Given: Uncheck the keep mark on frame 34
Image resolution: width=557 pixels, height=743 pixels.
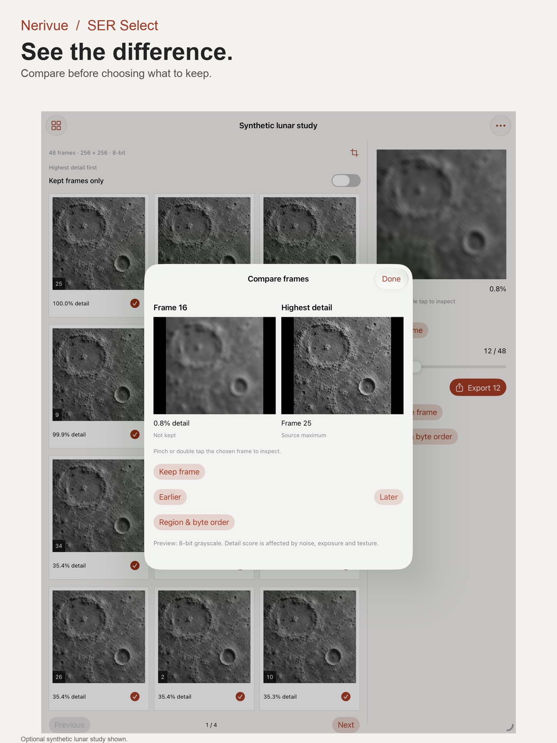Looking at the screenshot, I should coord(135,566).
